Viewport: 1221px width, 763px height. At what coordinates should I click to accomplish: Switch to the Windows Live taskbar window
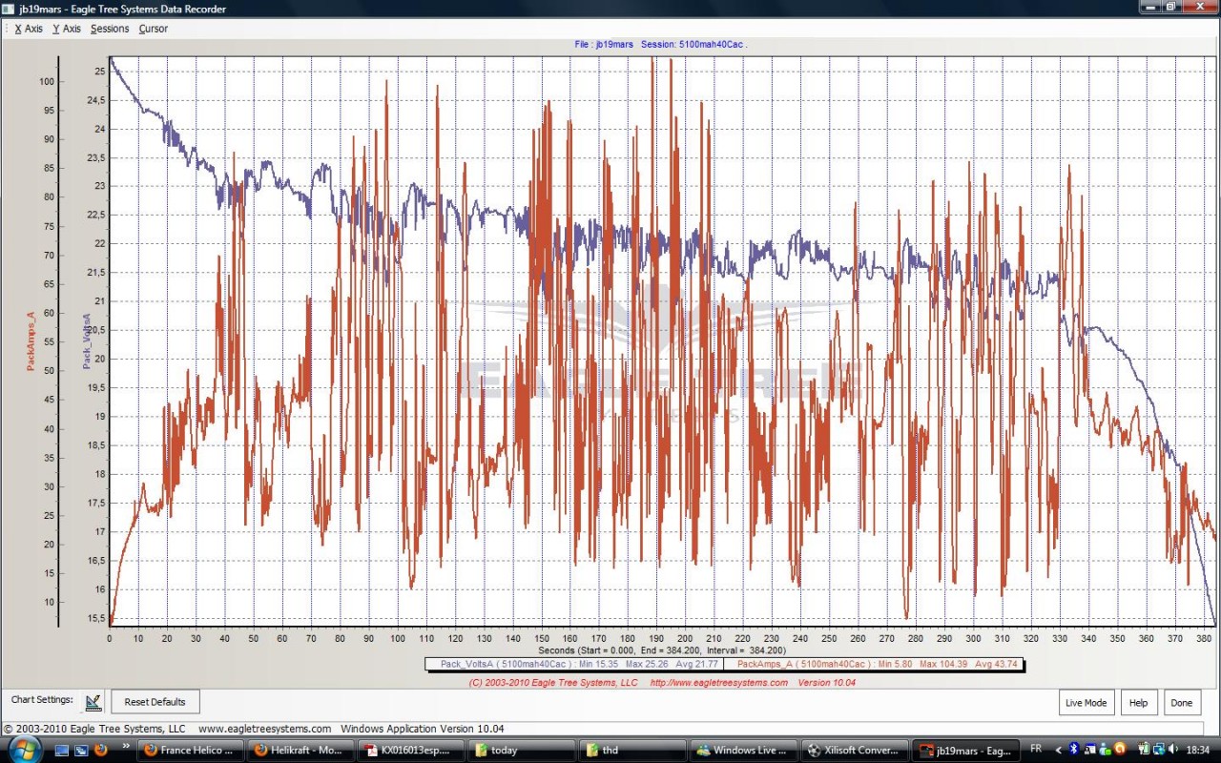click(742, 751)
